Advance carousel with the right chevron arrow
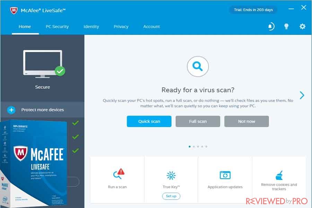Viewport: 312px width, 208px height. tap(302, 95)
